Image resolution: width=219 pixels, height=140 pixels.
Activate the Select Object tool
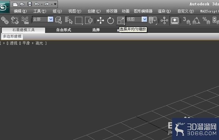59,20
